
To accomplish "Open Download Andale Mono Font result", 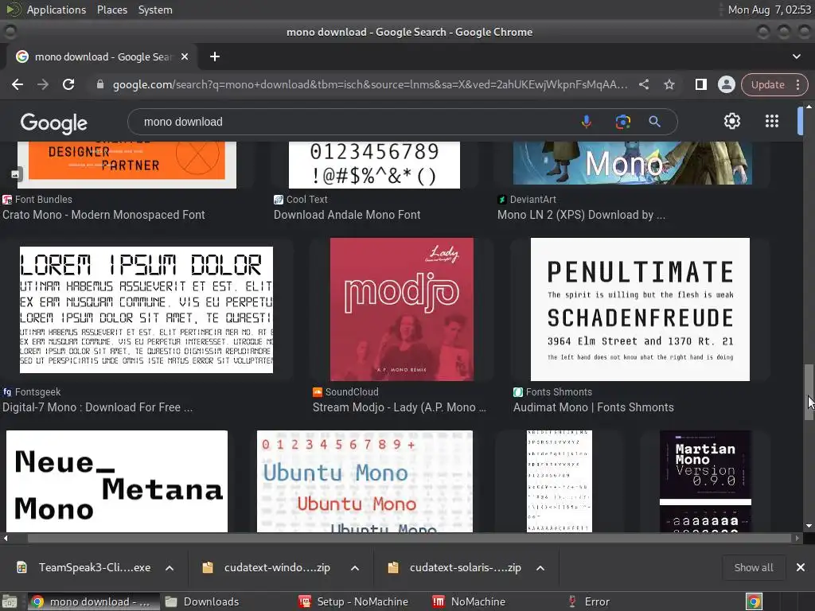I will coord(347,215).
